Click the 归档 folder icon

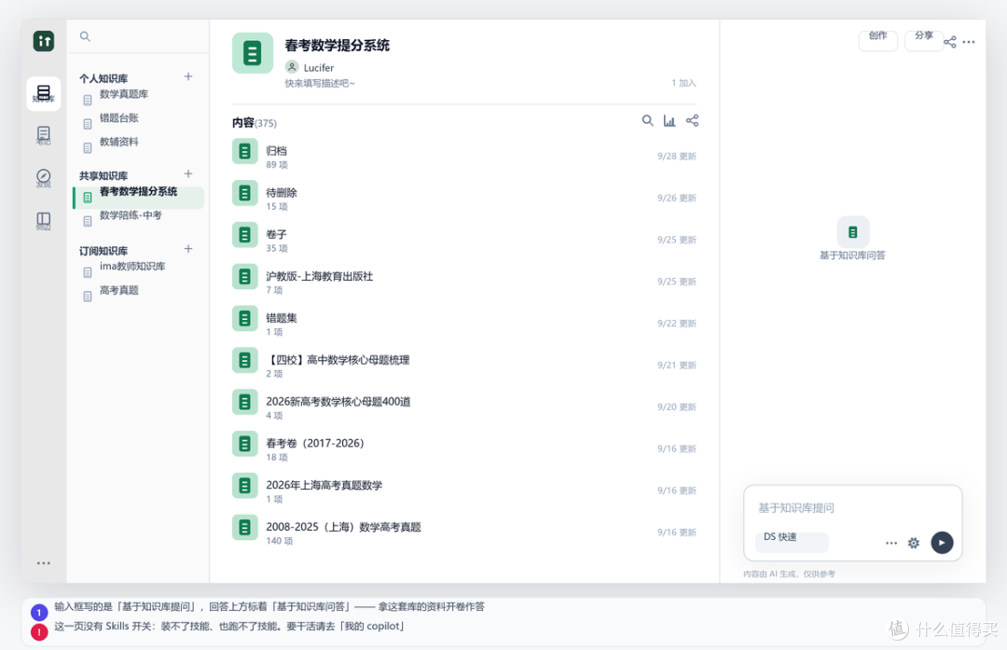244,151
